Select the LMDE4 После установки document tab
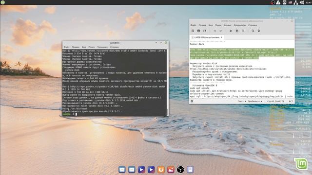312x175 pixels. 207,37
